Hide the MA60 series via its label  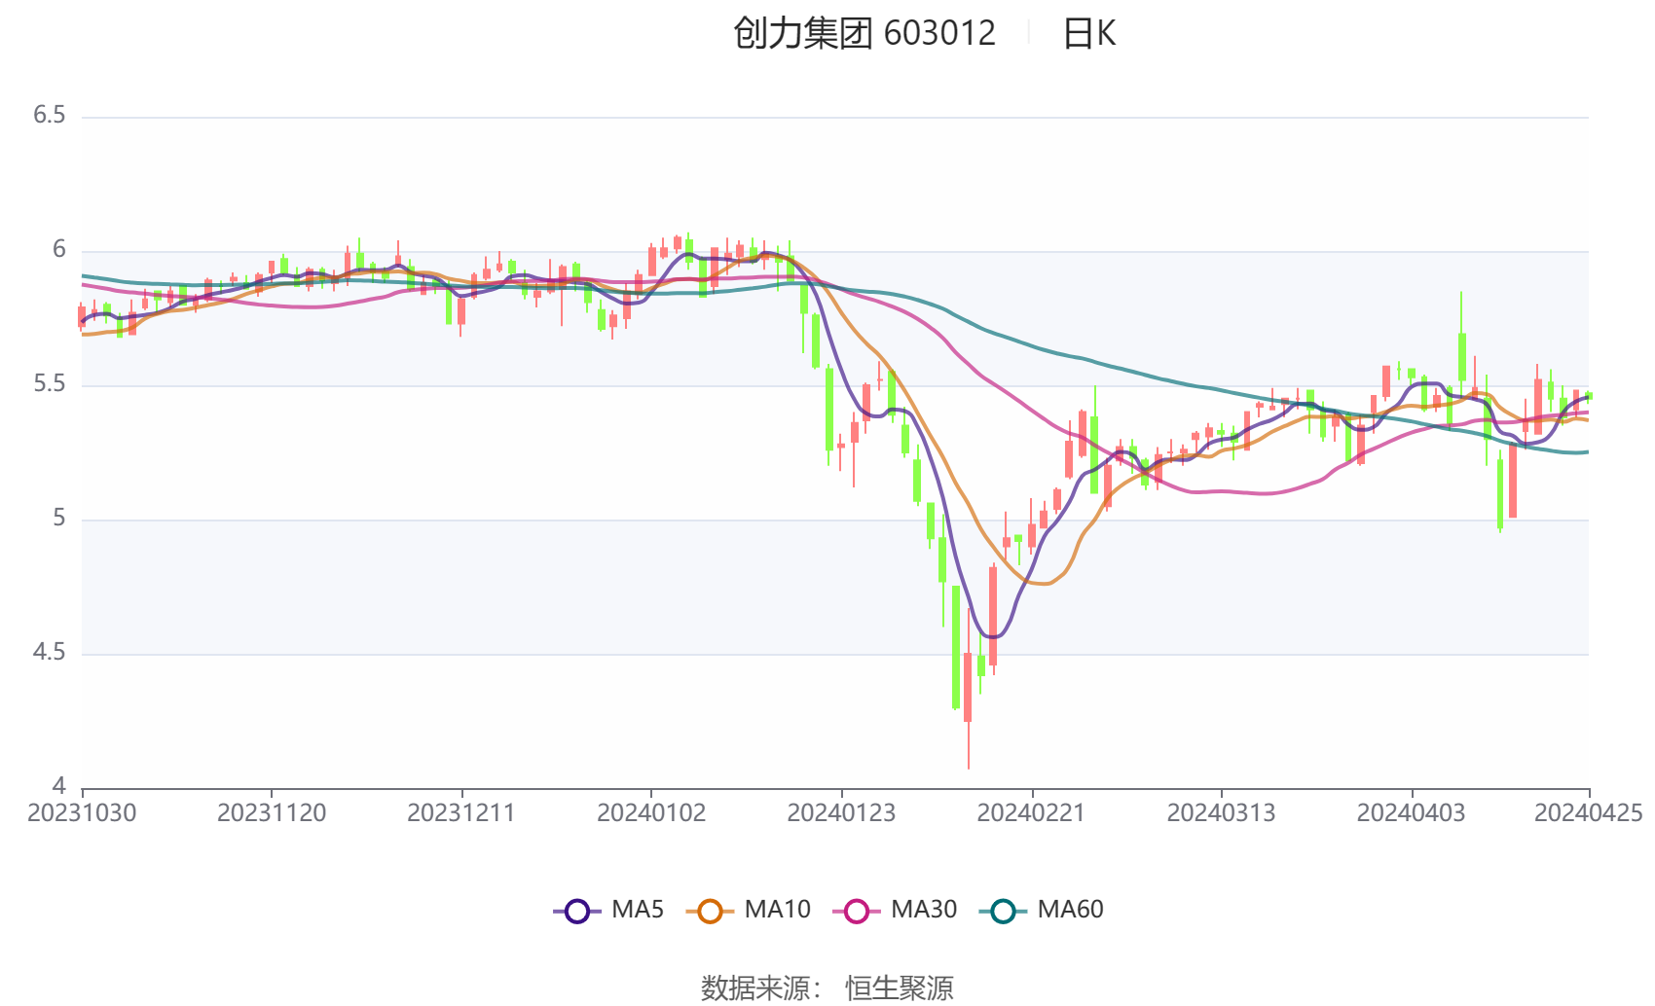pyautogui.click(x=1070, y=910)
